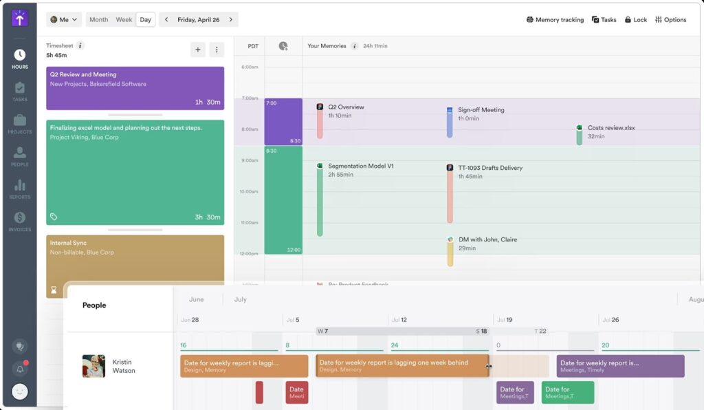Click the add time clock icon beside PDT
704x410 pixels.
[x=283, y=46]
